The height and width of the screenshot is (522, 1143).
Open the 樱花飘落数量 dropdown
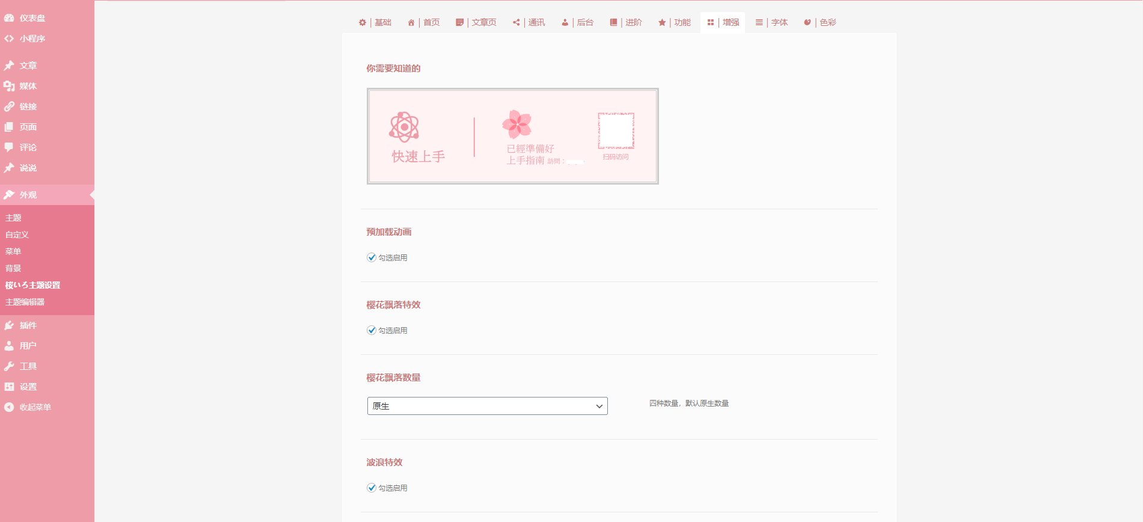[487, 406]
